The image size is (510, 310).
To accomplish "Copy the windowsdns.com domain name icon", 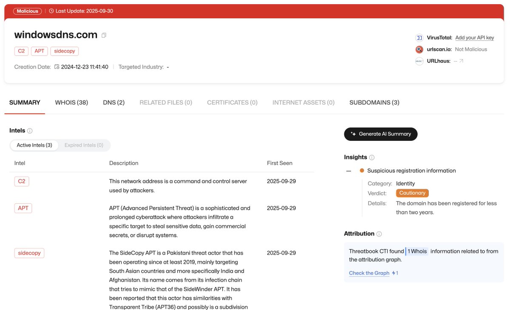I will pos(104,35).
